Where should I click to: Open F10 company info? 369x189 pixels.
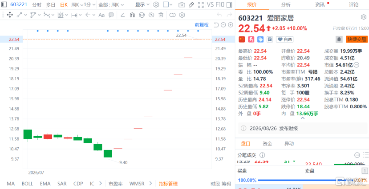pos(220,4)
